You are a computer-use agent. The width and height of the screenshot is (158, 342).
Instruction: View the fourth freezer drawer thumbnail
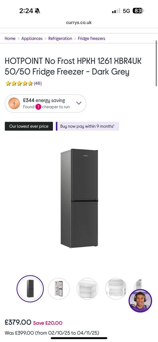coord(116,289)
